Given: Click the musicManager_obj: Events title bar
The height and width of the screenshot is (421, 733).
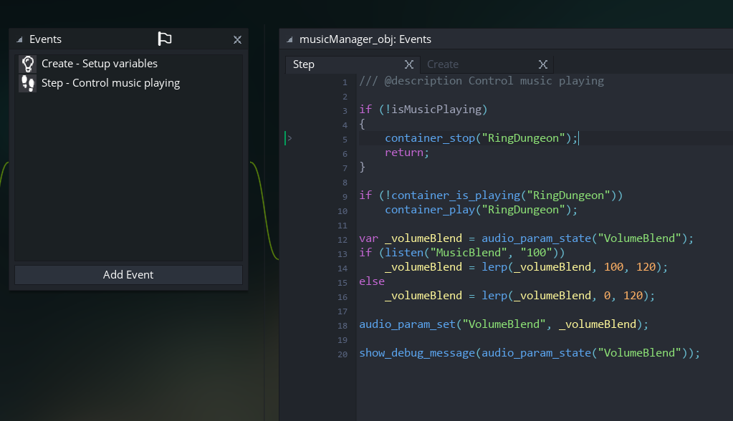Looking at the screenshot, I should (x=507, y=39).
